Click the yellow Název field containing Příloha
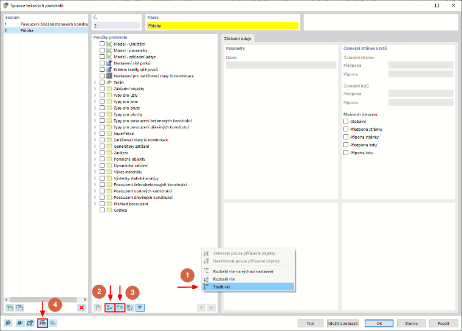 tap(222, 26)
